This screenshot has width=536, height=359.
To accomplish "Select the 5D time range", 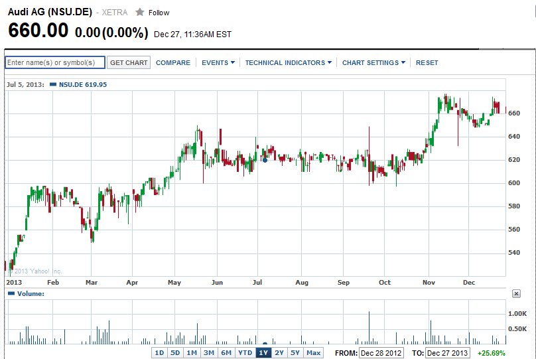I will pyautogui.click(x=175, y=353).
